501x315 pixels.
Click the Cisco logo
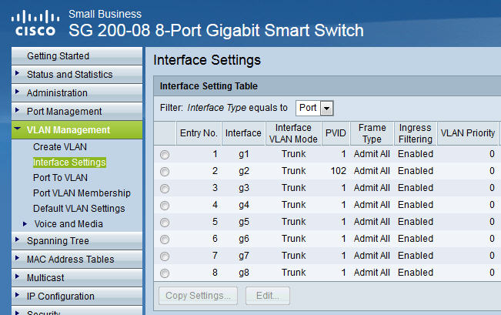point(35,23)
